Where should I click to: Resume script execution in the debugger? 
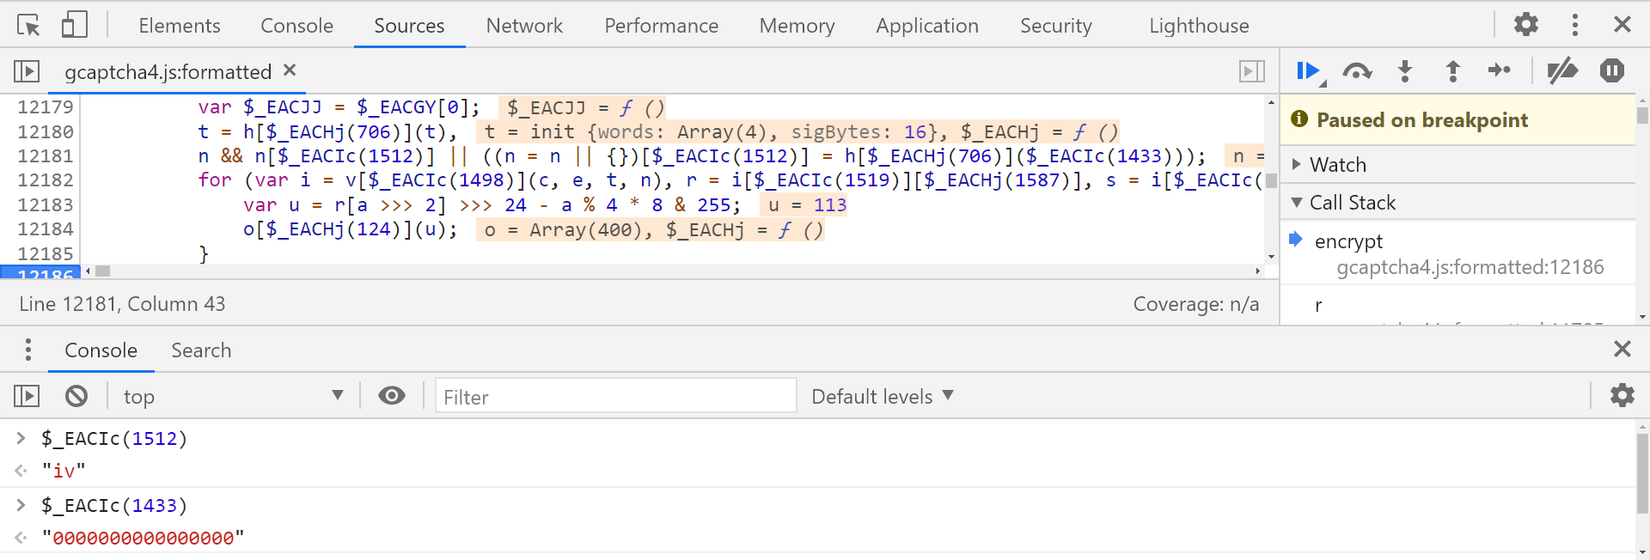[x=1308, y=71]
